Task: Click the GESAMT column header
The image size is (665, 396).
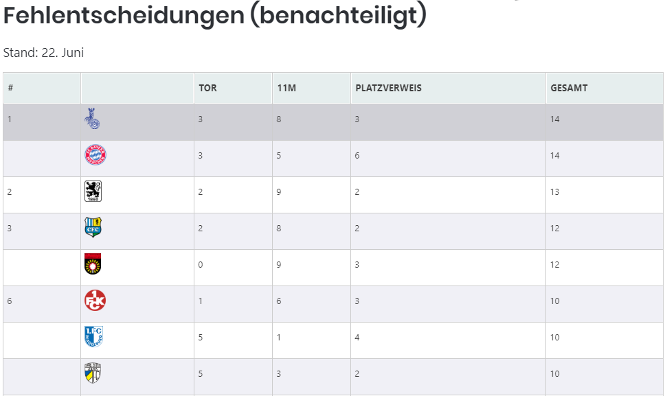Action: point(569,88)
